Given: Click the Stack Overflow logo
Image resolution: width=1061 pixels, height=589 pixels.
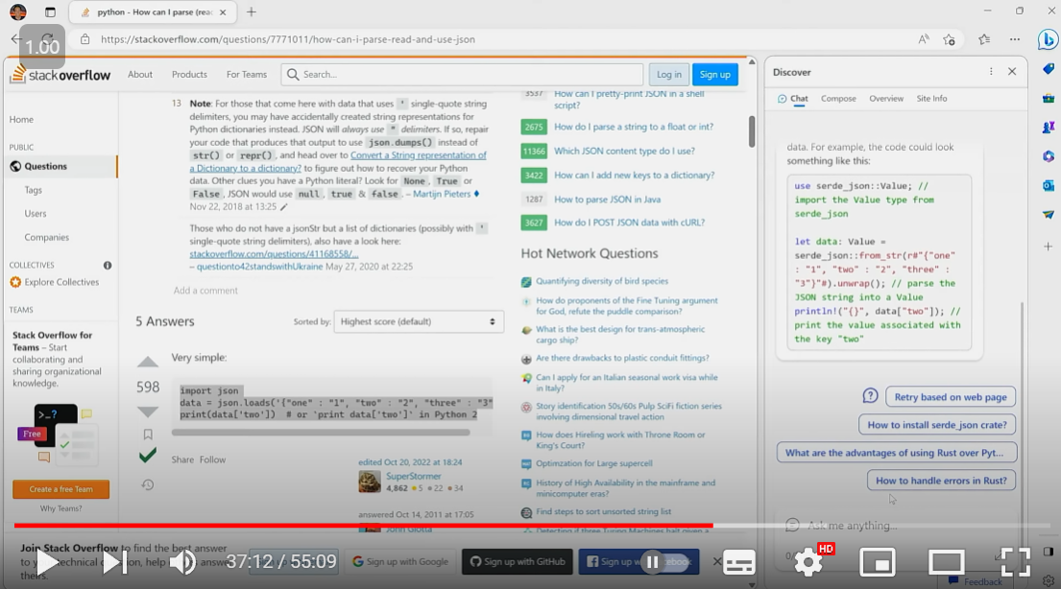Looking at the screenshot, I should pos(60,75).
